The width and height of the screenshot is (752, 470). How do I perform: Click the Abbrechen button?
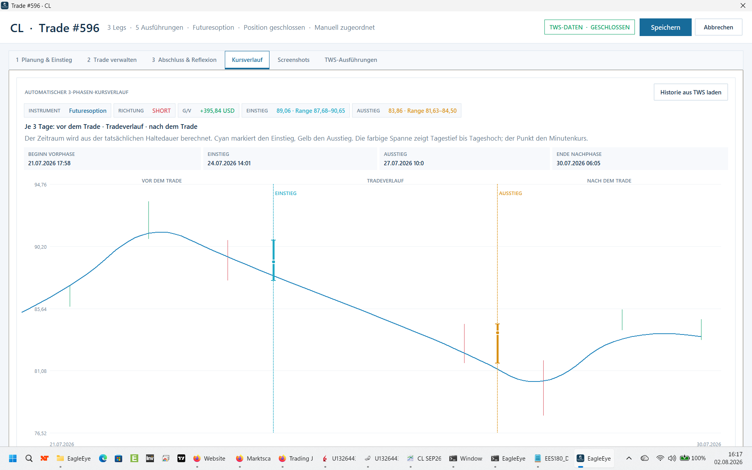(x=718, y=27)
